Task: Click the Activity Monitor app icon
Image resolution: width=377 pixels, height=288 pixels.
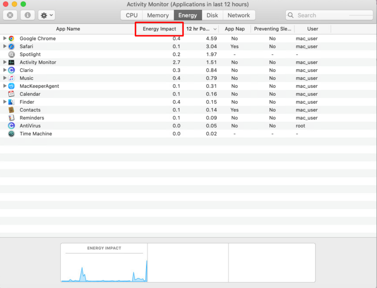Action: (x=11, y=62)
